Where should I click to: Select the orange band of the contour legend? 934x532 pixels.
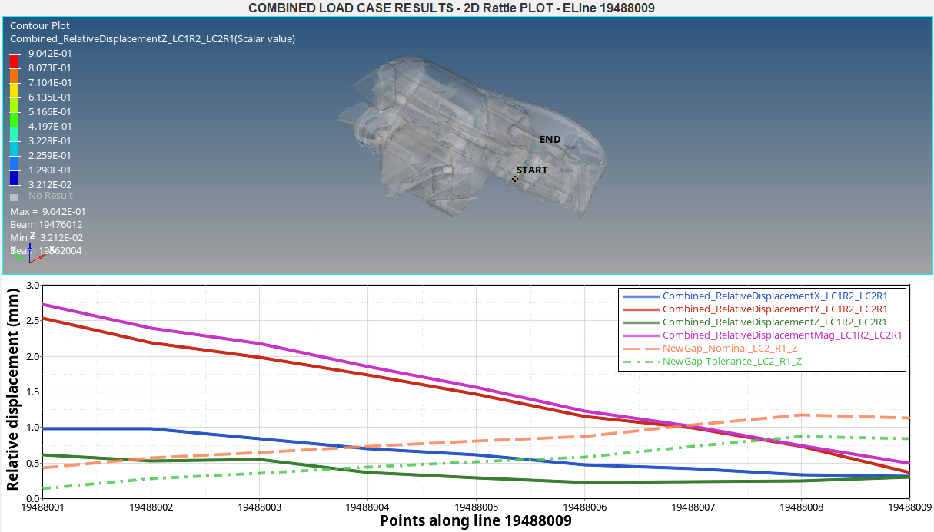tap(14, 74)
